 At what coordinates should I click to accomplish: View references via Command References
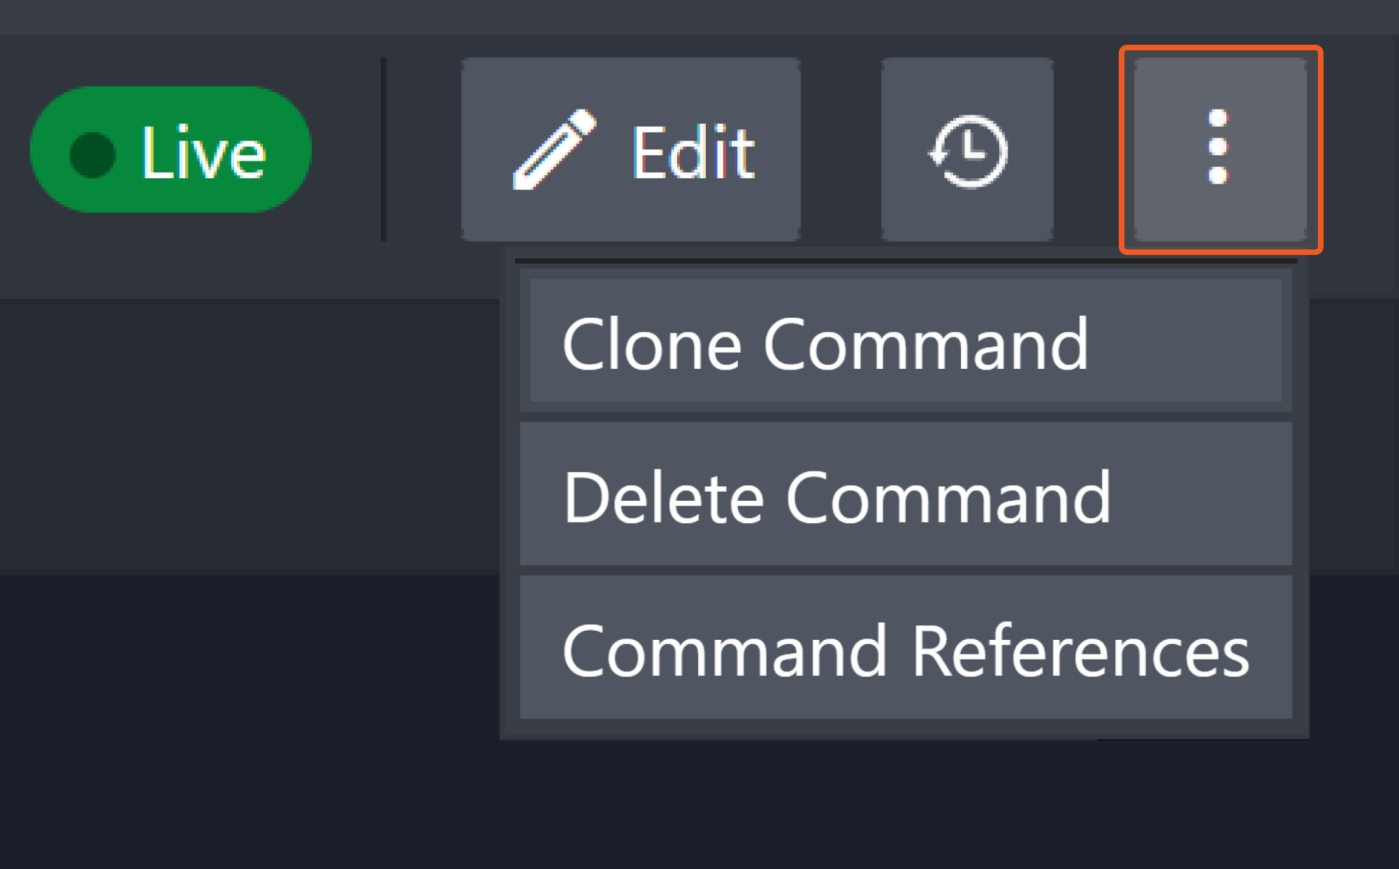[x=905, y=650]
